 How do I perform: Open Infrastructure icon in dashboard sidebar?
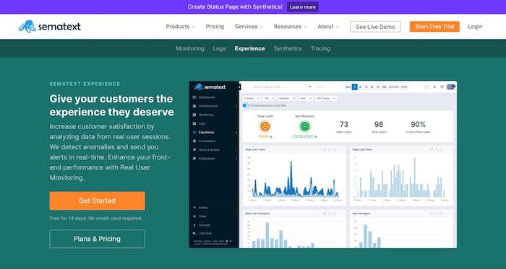point(194,106)
